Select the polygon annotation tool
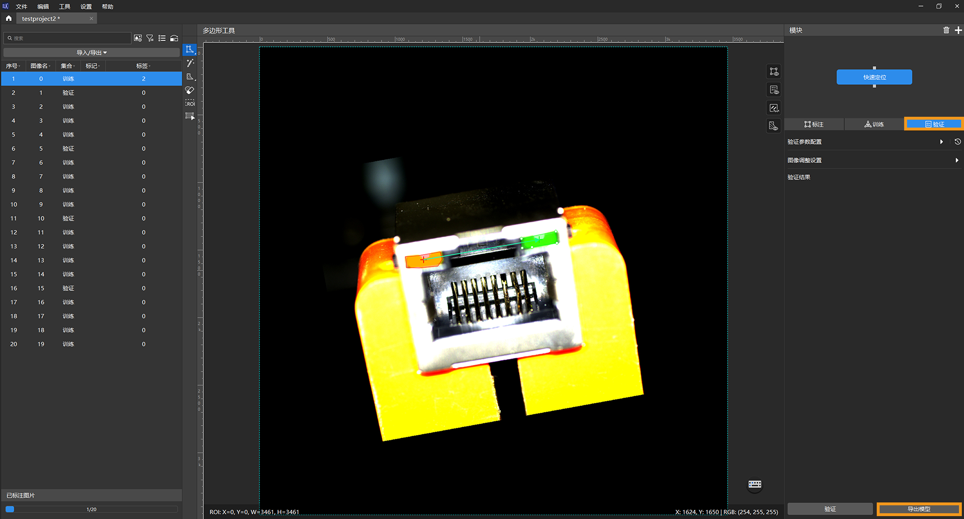 click(x=190, y=49)
